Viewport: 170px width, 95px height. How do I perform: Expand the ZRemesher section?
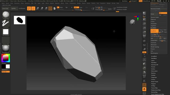pos(154,45)
